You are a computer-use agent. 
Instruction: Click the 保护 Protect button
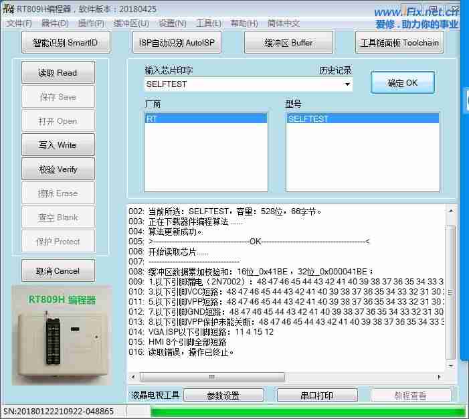[58, 241]
